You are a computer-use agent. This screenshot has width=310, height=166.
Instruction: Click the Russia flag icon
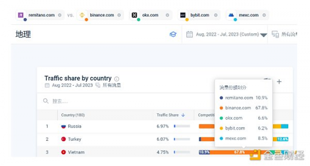tap(63, 126)
